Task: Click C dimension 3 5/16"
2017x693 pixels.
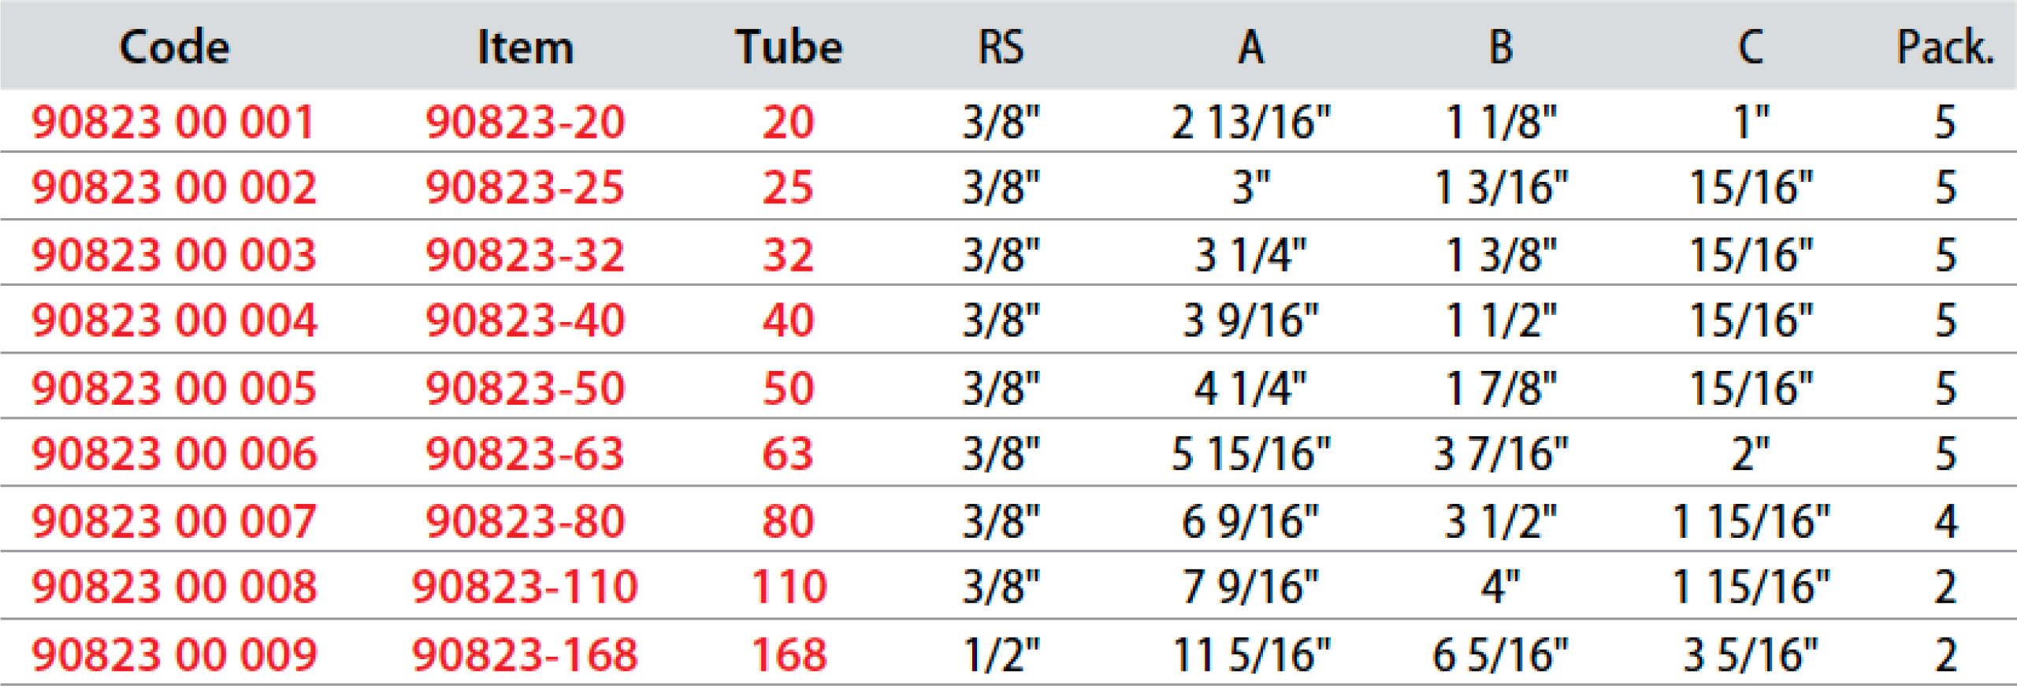Action: coord(1750,654)
